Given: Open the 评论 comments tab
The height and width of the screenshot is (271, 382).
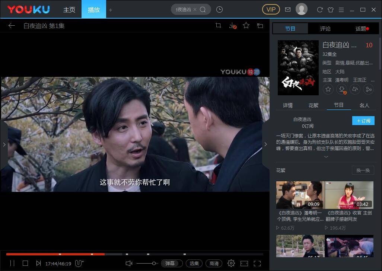Looking at the screenshot, I should pyautogui.click(x=325, y=29).
